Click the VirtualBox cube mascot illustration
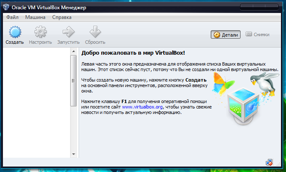 pos(244,106)
